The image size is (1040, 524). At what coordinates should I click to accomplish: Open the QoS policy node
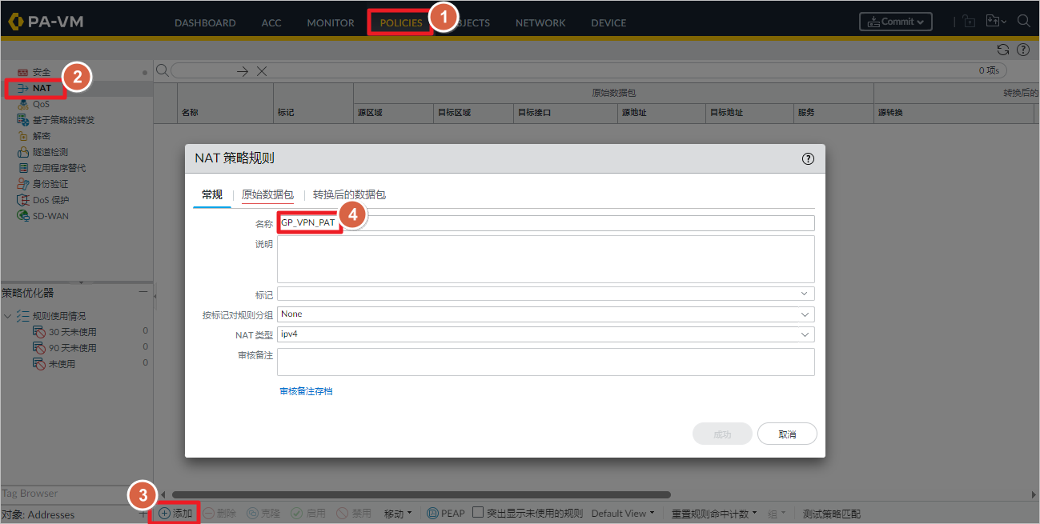pos(41,104)
